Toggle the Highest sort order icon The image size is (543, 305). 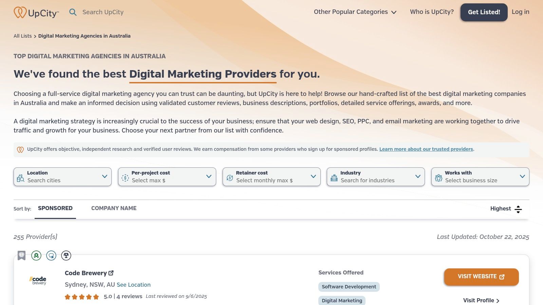(x=518, y=209)
